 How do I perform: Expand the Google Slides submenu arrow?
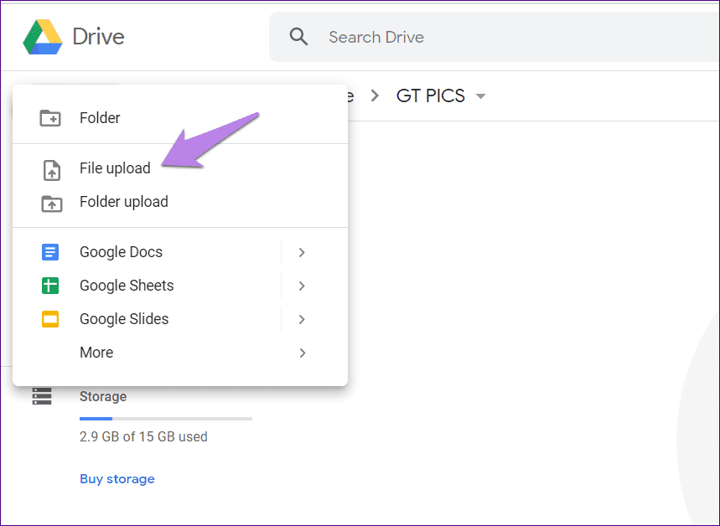pos(302,319)
